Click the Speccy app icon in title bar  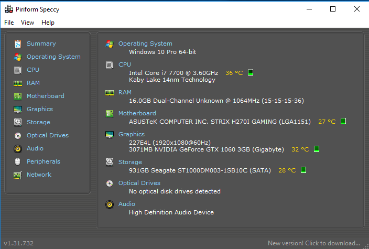[x=9, y=9]
